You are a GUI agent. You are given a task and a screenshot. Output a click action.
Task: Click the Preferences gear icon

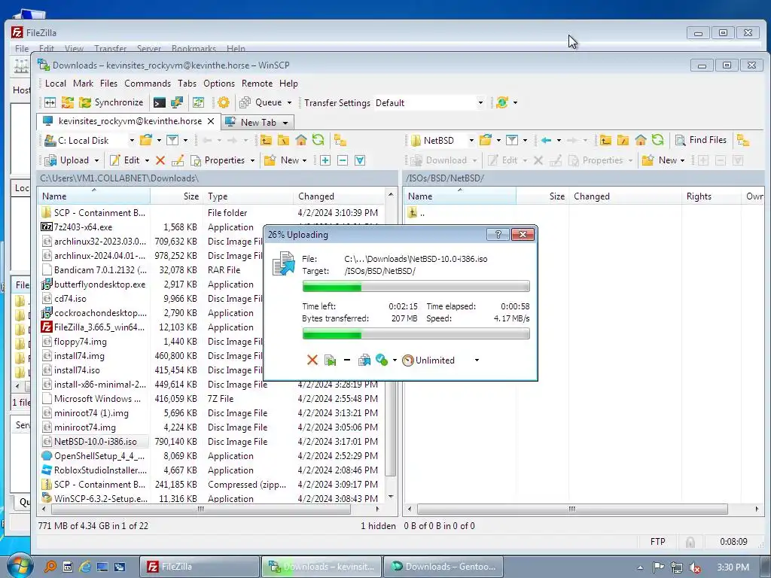click(223, 102)
